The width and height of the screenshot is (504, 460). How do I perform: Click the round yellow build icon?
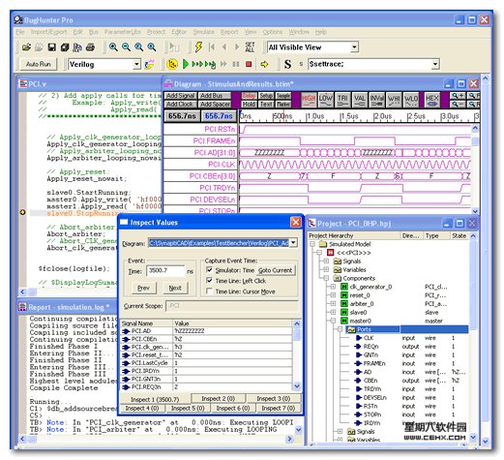pyautogui.click(x=172, y=64)
